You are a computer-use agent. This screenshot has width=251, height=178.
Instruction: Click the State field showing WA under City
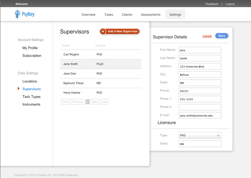[200, 83]
